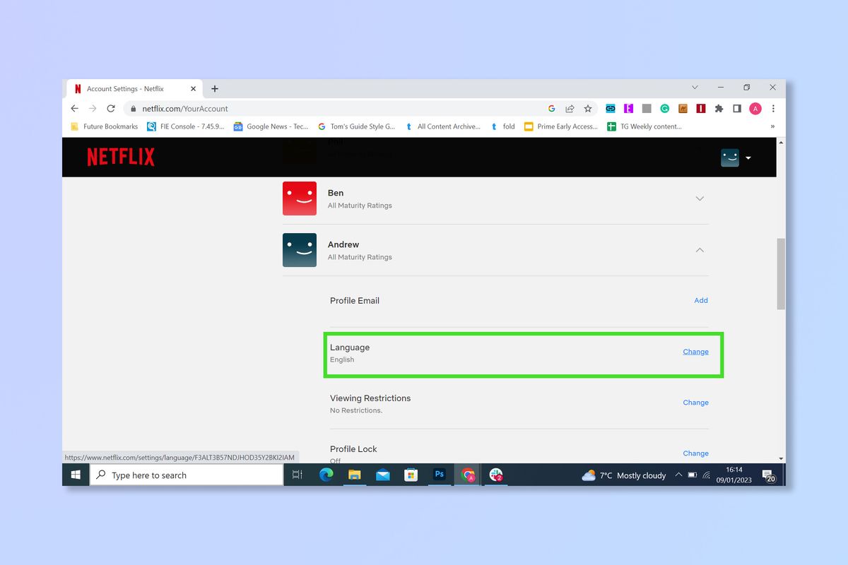Open Grammarly extension from the toolbar

click(664, 108)
